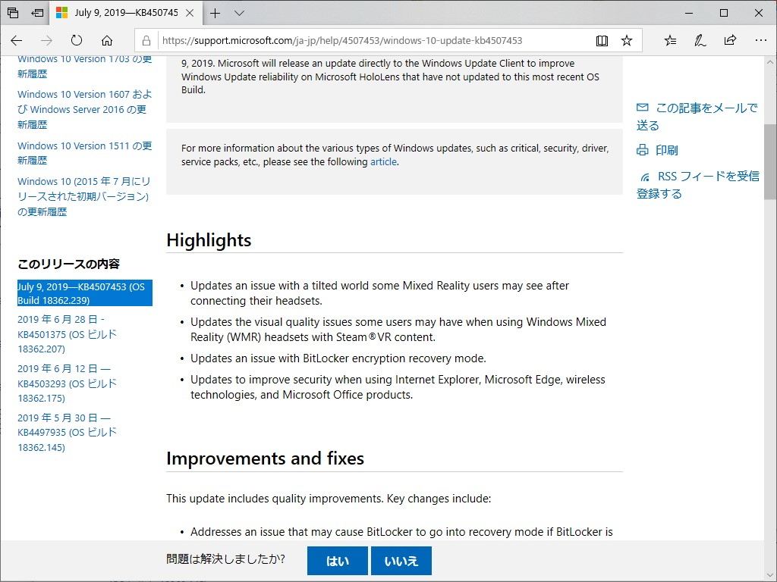Image resolution: width=777 pixels, height=582 pixels.
Task: Go to the Home page icon
Action: (x=107, y=41)
